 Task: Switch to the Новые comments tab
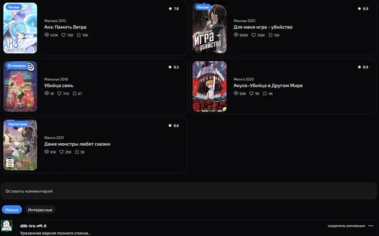[12, 209]
